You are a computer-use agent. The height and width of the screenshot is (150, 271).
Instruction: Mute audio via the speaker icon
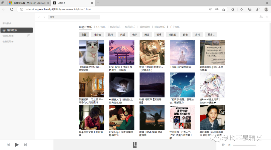230,145
